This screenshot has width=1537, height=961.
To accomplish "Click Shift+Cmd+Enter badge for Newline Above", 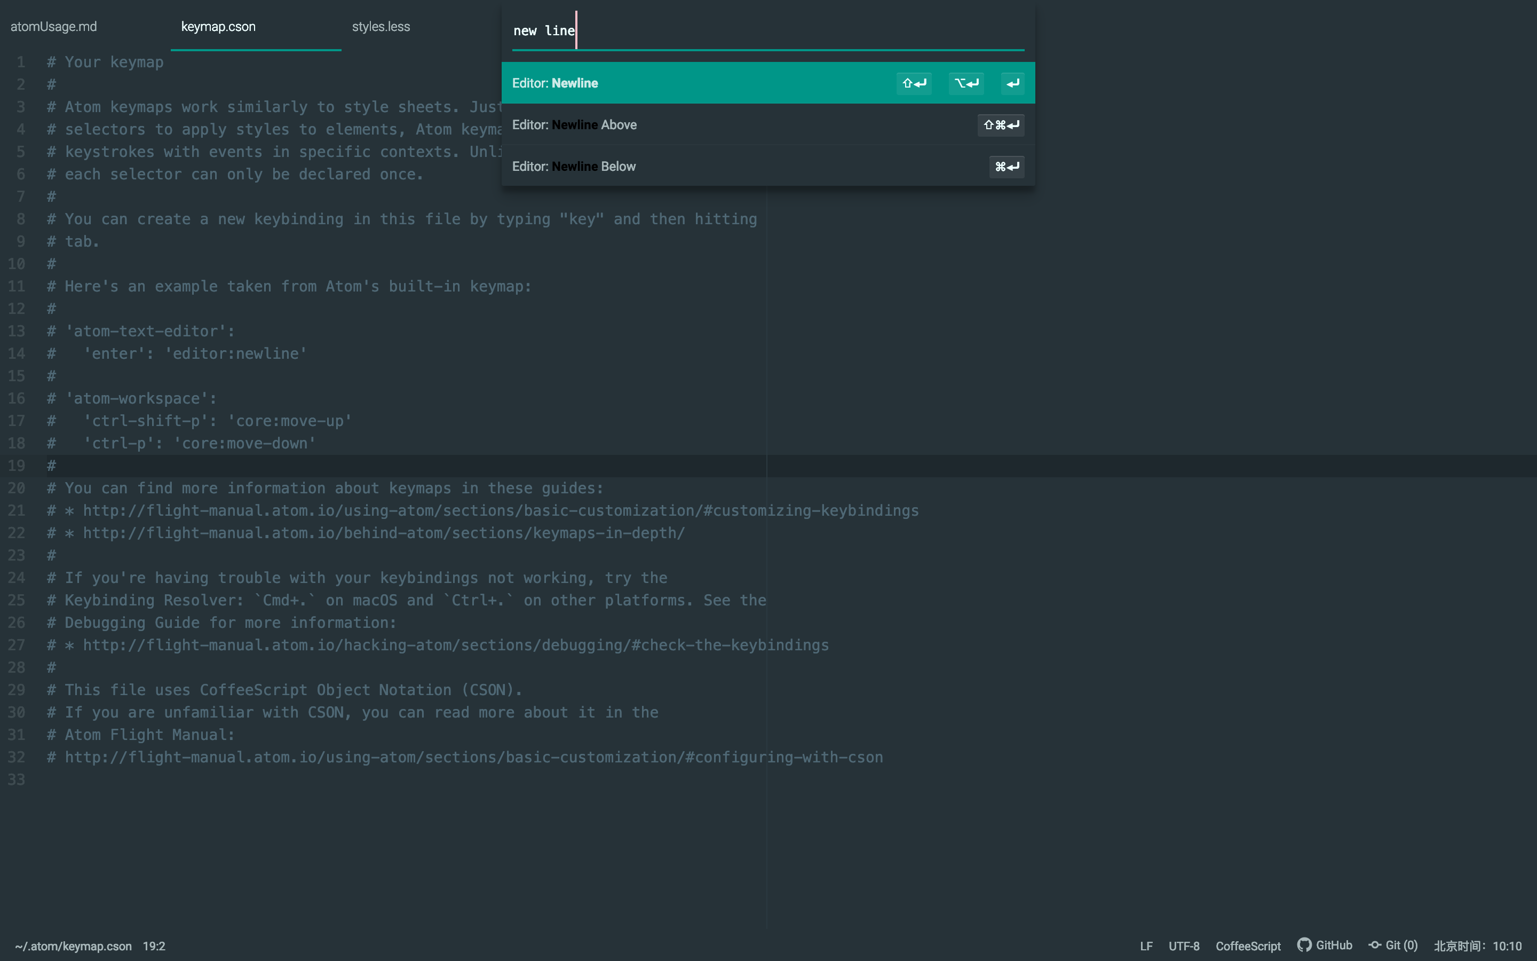I will click(1000, 125).
